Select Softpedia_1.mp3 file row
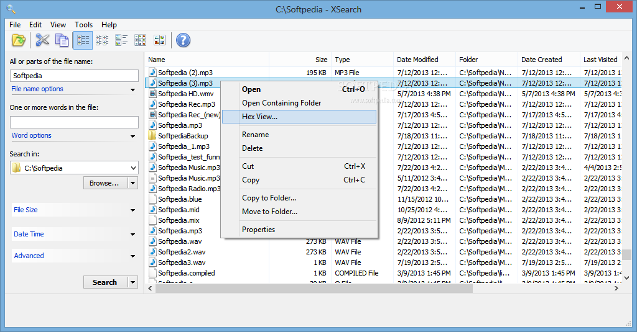Viewport: 637px width, 332px height. (184, 146)
